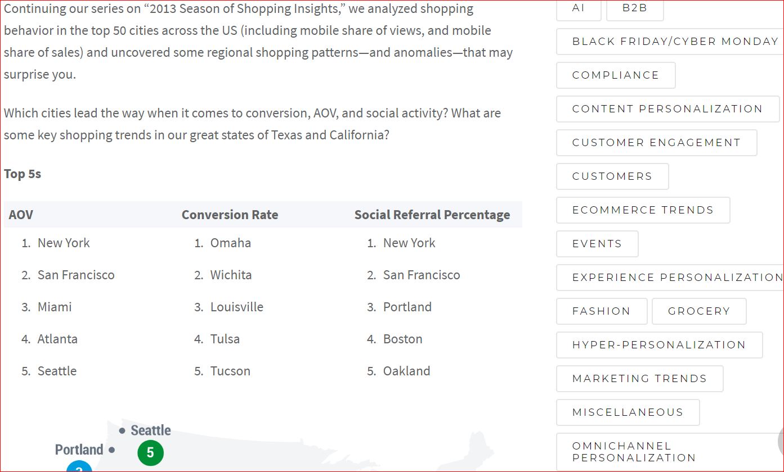Click the green Seattle map marker 5
The image size is (784, 472).
click(x=150, y=453)
